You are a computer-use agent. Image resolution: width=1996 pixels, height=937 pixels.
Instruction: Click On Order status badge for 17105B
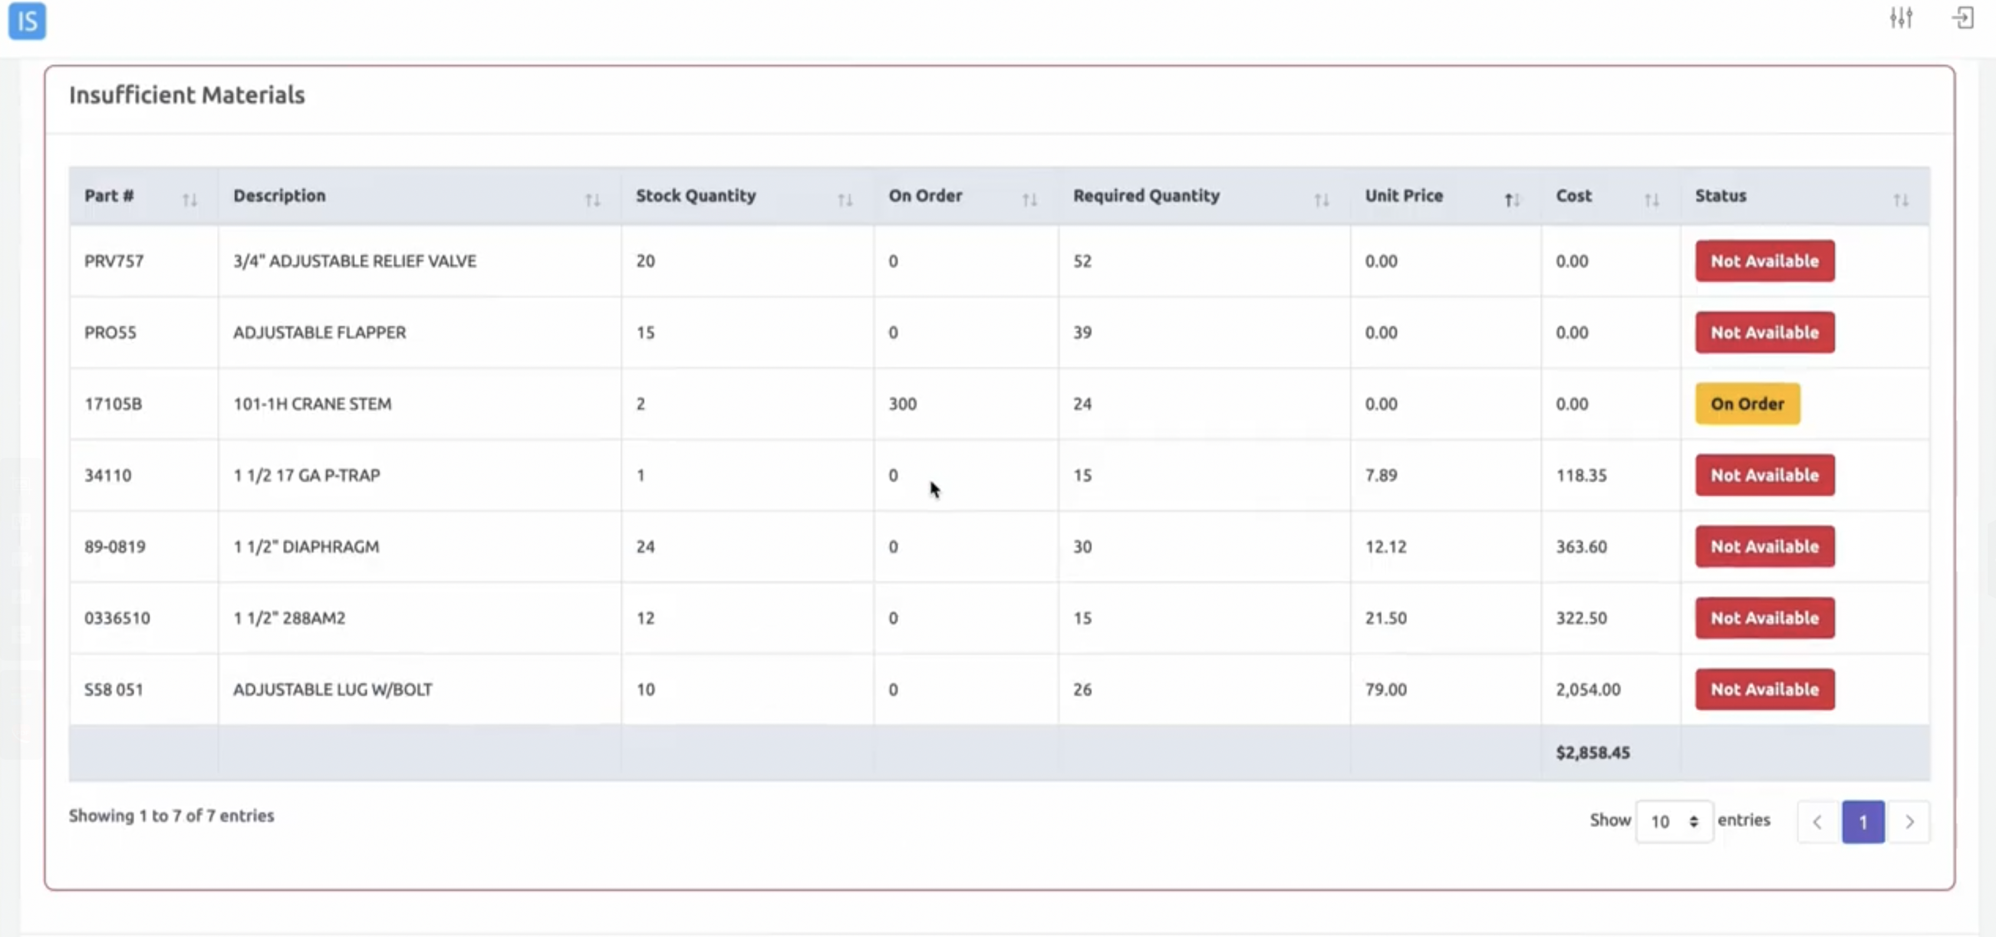pyautogui.click(x=1747, y=404)
